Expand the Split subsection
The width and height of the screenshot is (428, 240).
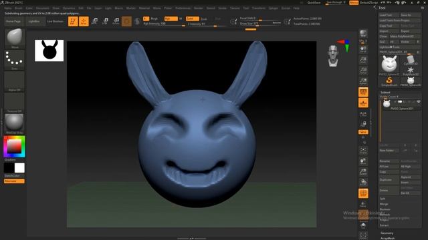(x=383, y=199)
